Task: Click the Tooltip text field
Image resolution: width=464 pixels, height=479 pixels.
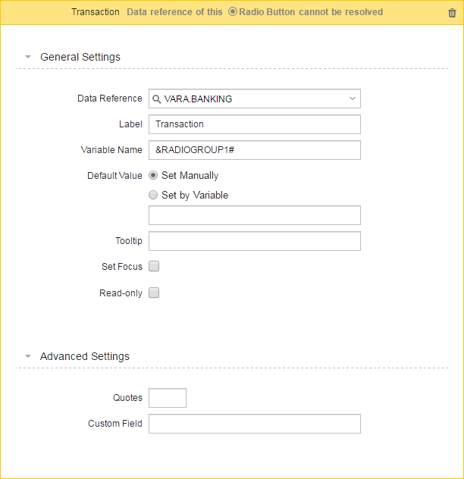Action: 255,241
